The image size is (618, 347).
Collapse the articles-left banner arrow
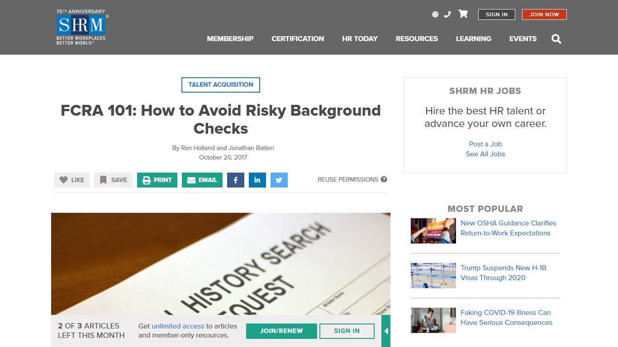click(x=386, y=331)
